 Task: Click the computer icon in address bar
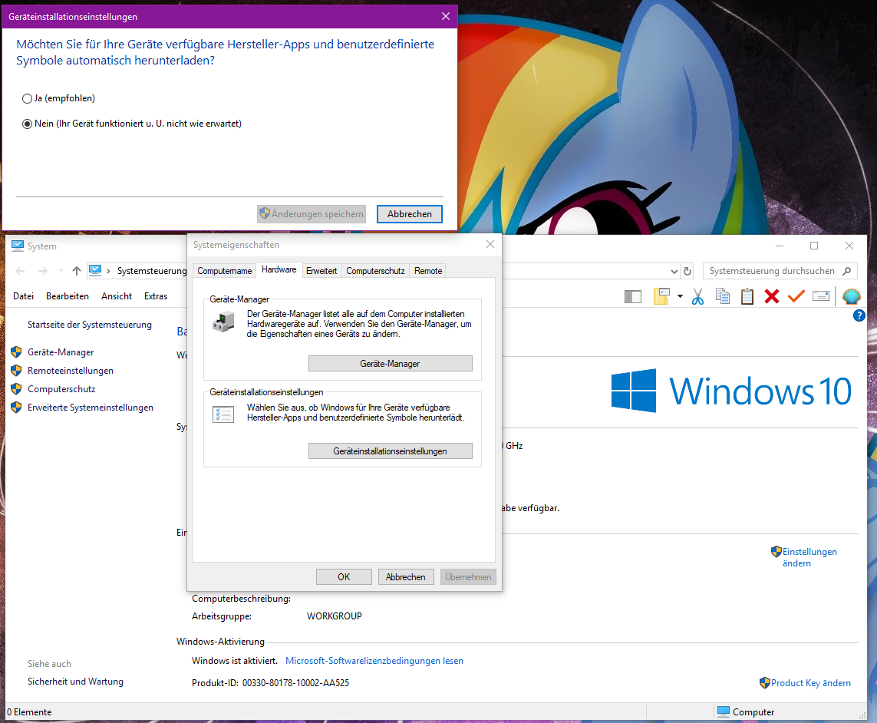(x=95, y=270)
